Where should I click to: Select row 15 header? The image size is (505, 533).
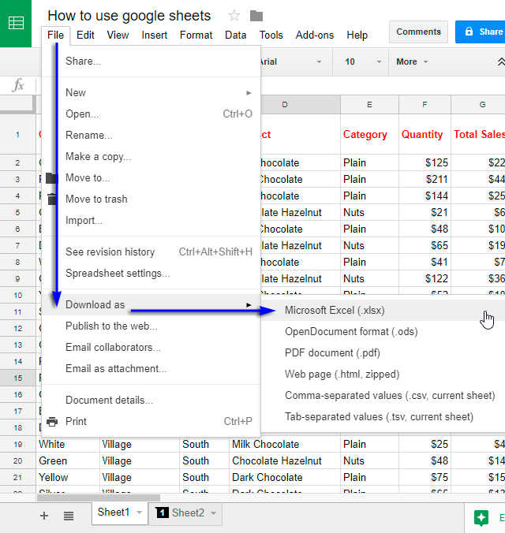click(x=17, y=378)
